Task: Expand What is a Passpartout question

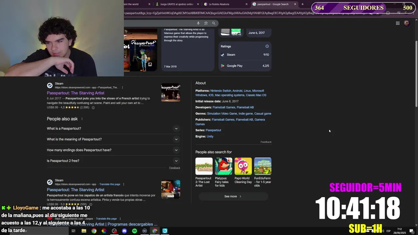Action: click(113, 129)
